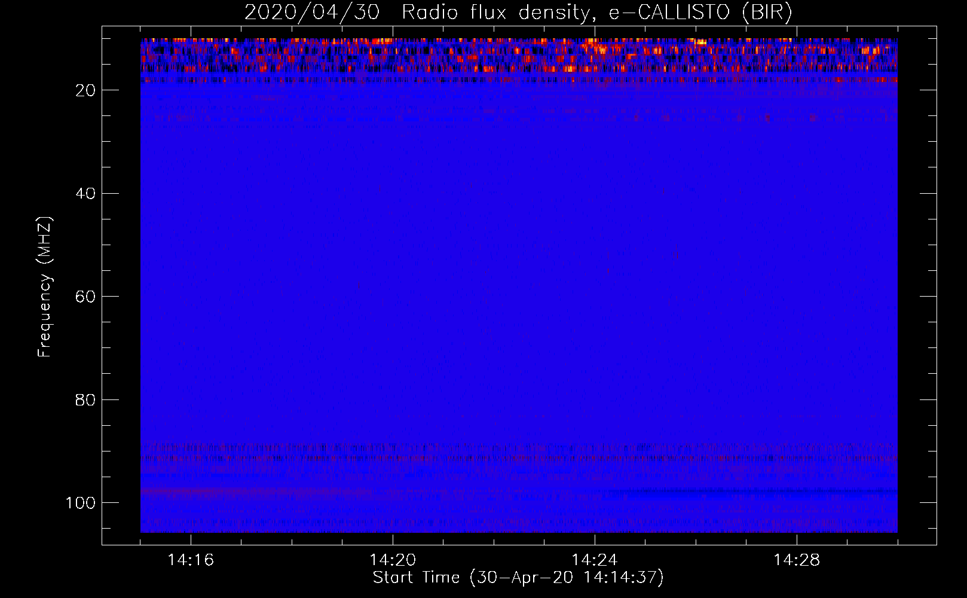Click the '20' frequency tick label
The height and width of the screenshot is (598, 967).
(85, 90)
